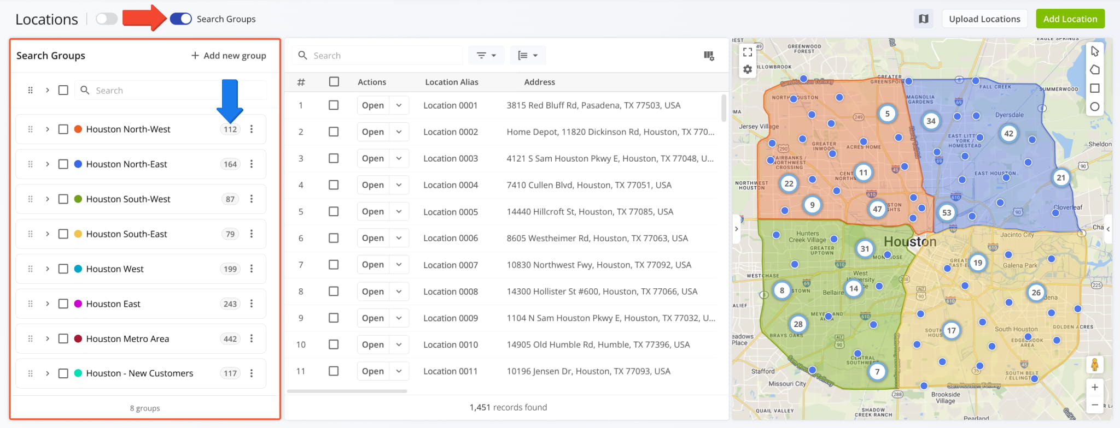Open Location 0007 with its Open button

coord(373,265)
